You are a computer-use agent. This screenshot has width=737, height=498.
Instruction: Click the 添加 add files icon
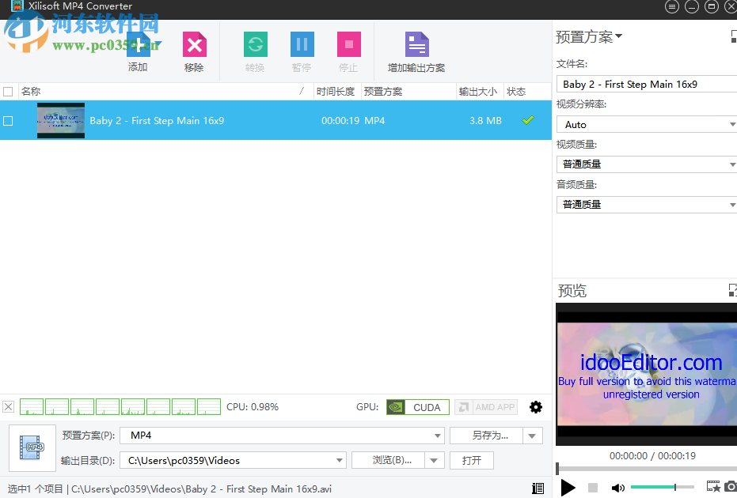point(137,43)
